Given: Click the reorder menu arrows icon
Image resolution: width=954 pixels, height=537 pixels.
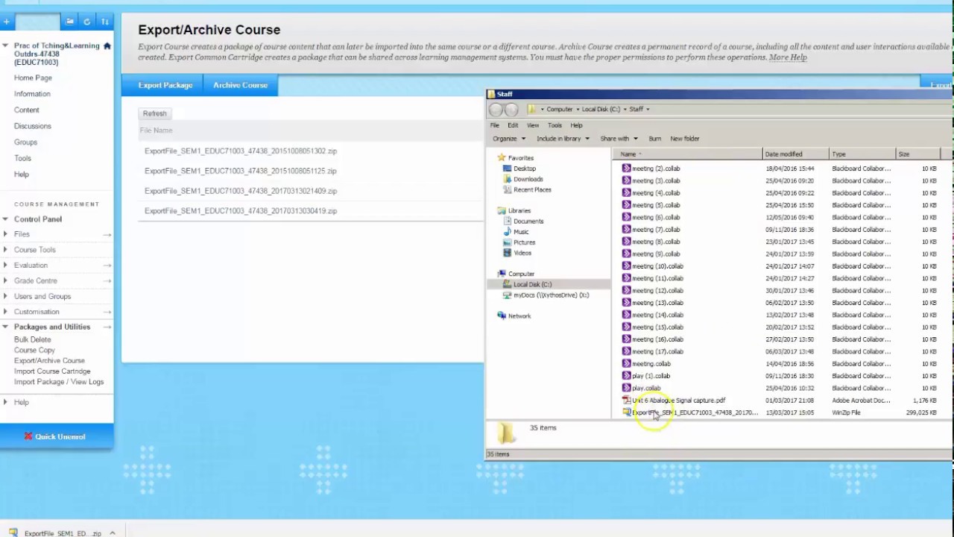Looking at the screenshot, I should [x=105, y=22].
